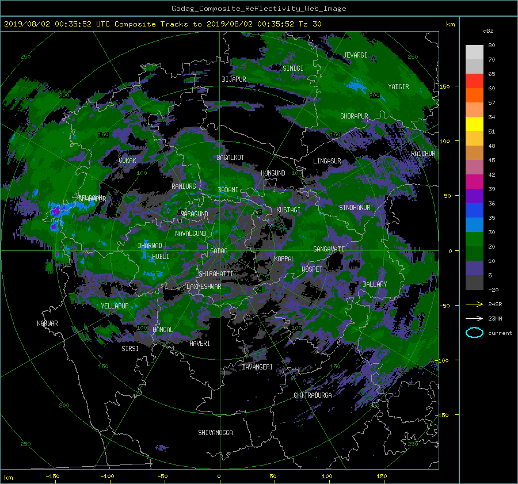Click the cyan current ellipse icon

click(474, 333)
